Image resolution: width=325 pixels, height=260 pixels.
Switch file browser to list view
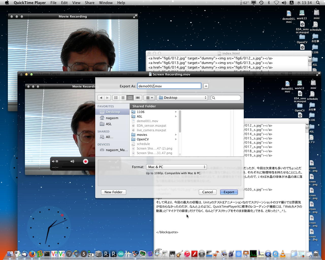coord(123,98)
